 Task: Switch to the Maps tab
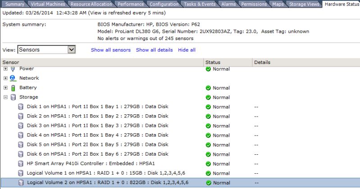pos(278,4)
